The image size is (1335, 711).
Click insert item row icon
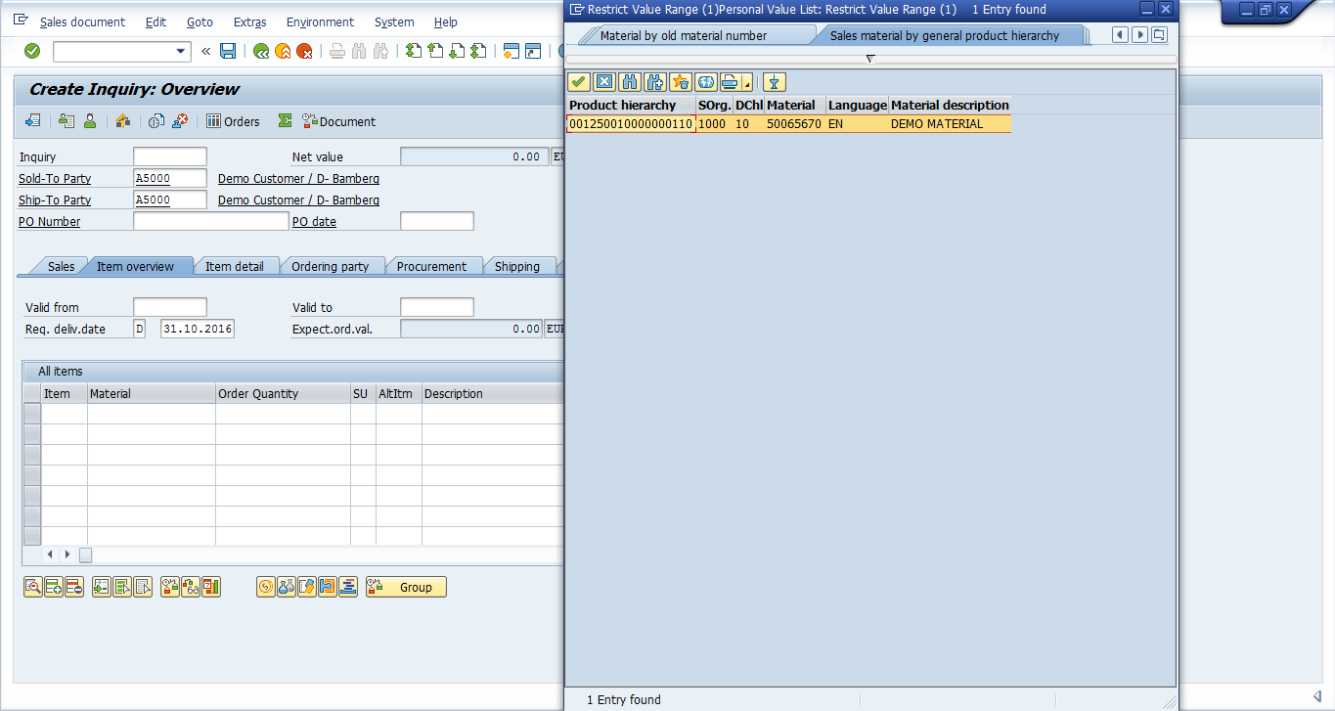[54, 587]
